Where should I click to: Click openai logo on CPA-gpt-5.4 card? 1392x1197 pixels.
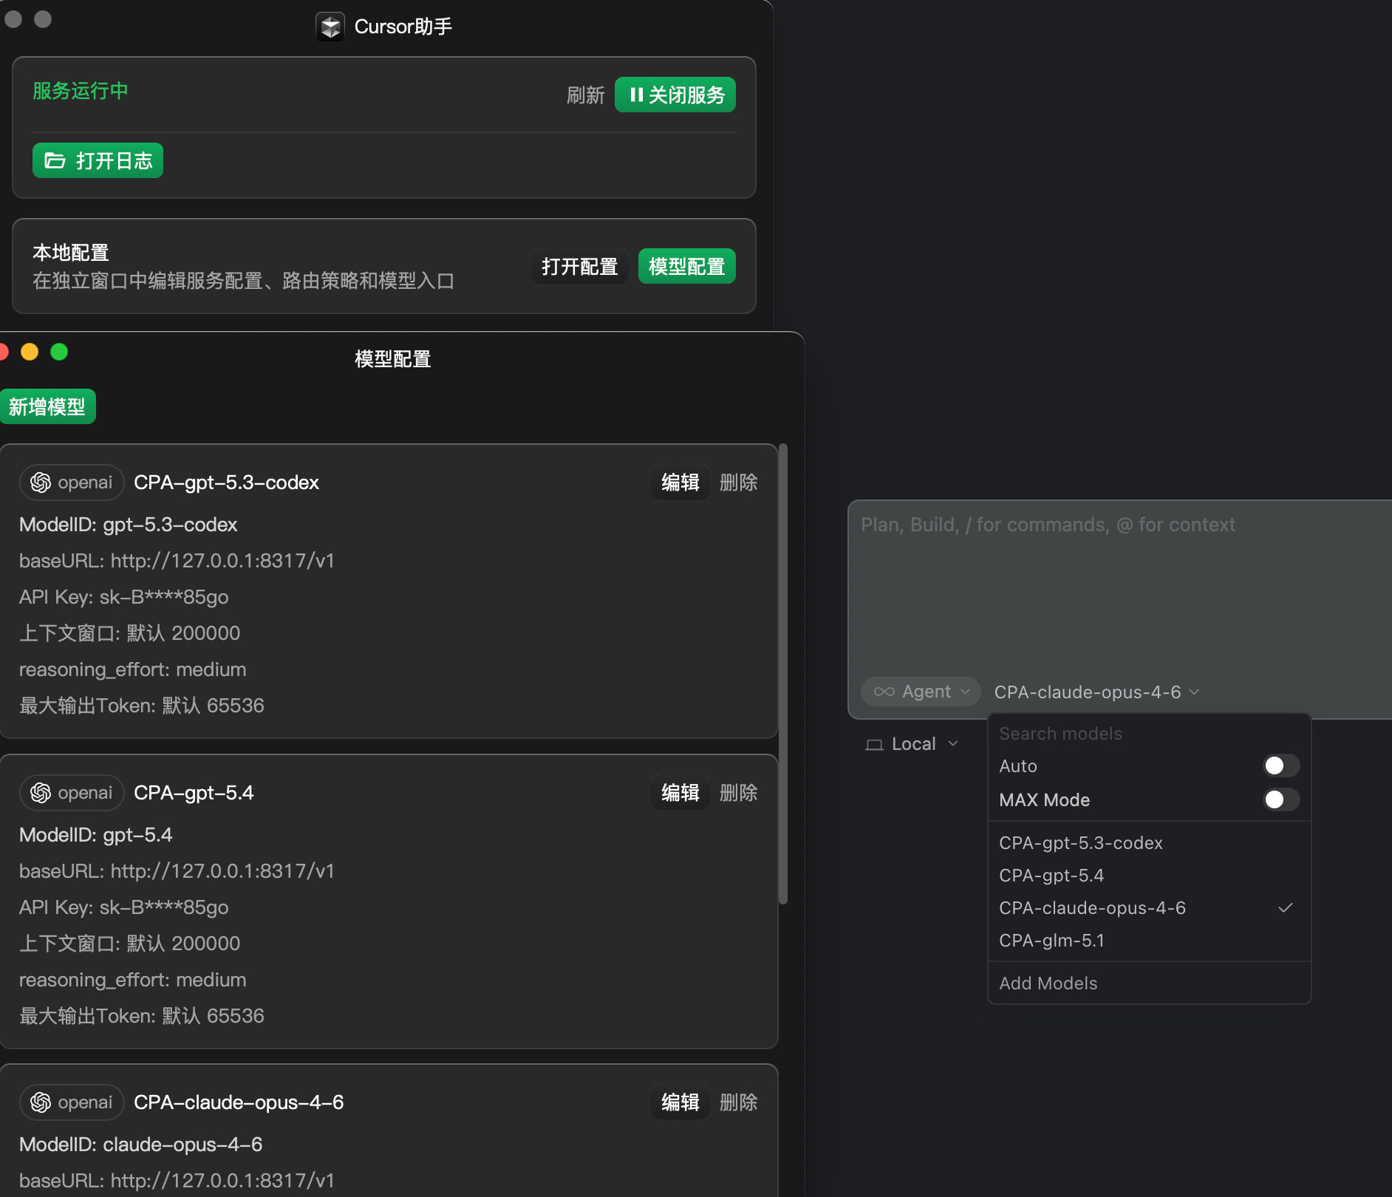pyautogui.click(x=41, y=793)
